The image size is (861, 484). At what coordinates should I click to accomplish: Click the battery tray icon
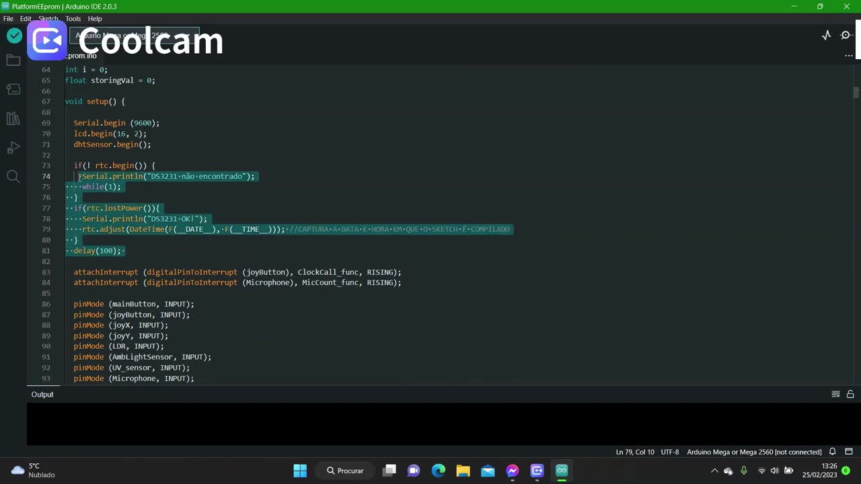coord(789,471)
